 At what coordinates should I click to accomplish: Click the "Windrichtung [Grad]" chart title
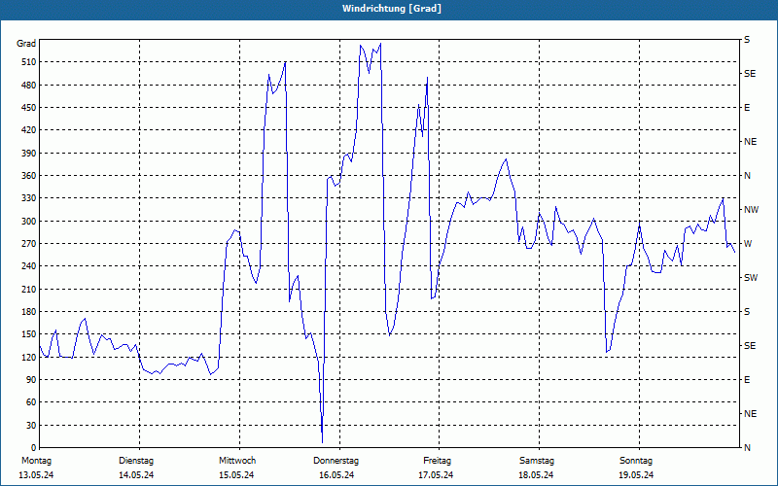[392, 9]
